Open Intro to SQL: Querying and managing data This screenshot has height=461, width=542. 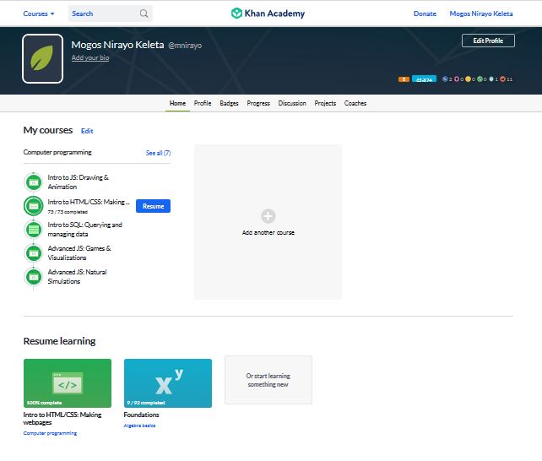point(84,230)
